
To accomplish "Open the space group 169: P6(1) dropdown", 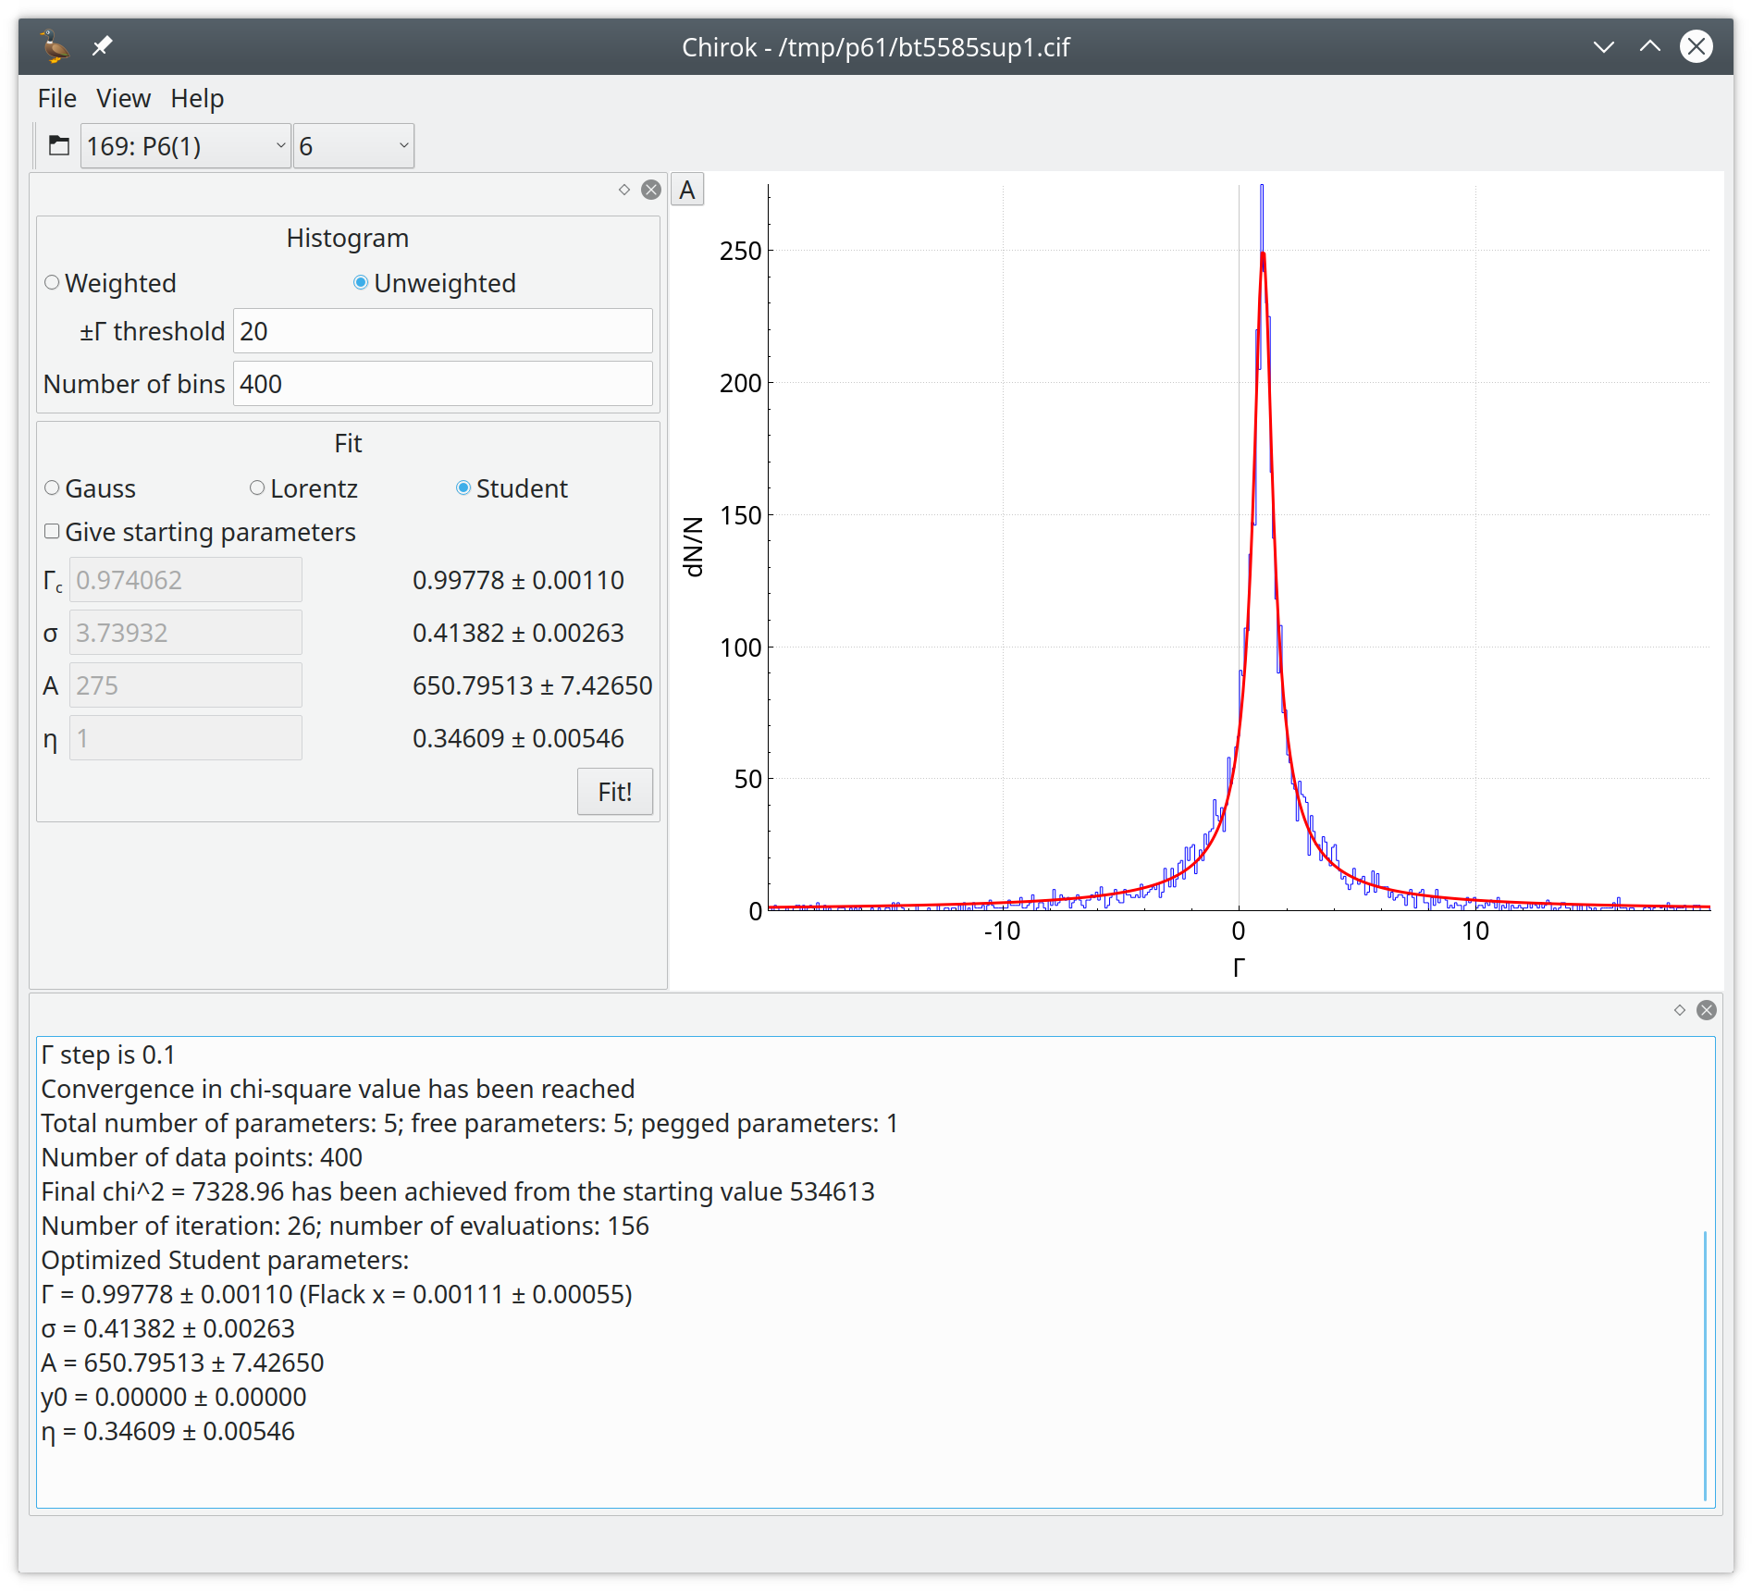I will coord(186,146).
